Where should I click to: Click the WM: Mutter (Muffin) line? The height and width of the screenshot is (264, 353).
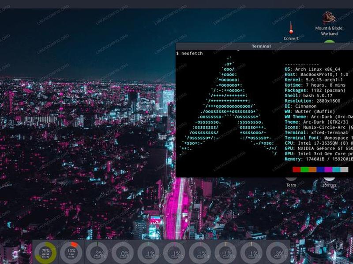[x=310, y=111]
